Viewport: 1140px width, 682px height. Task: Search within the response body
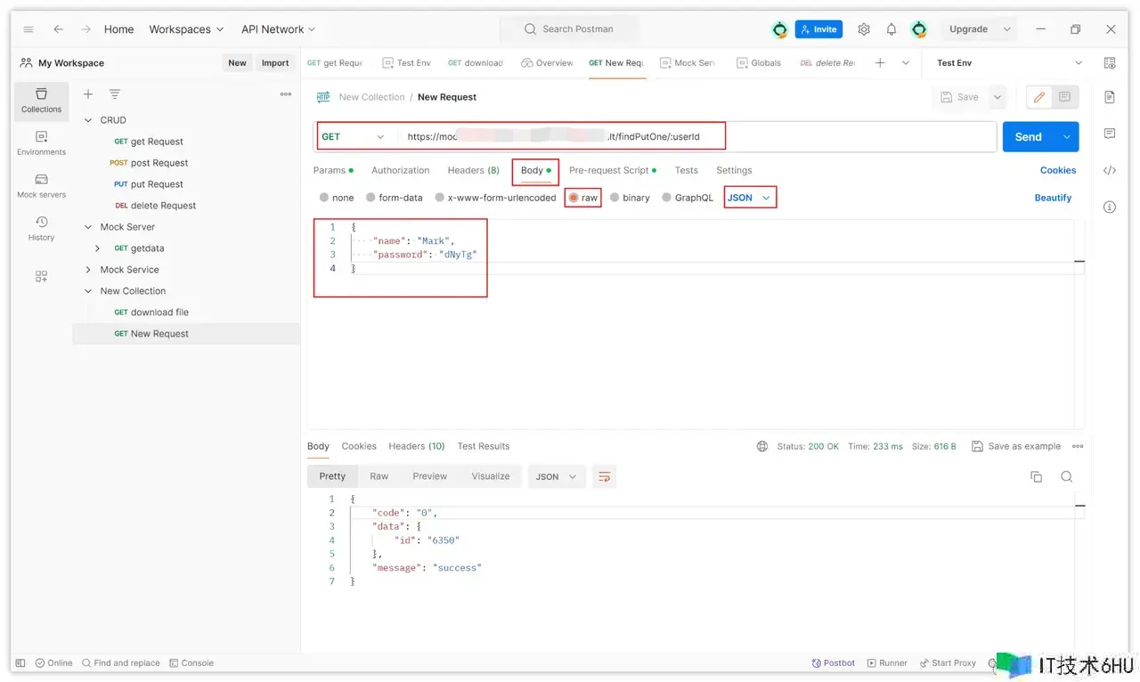click(1066, 477)
